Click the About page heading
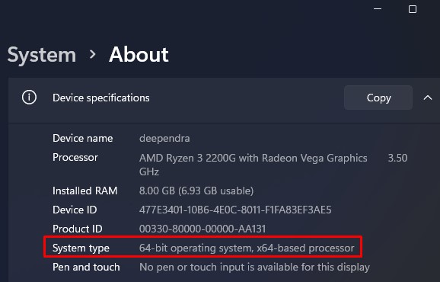Screen dimensions: 440x282 click(139, 54)
